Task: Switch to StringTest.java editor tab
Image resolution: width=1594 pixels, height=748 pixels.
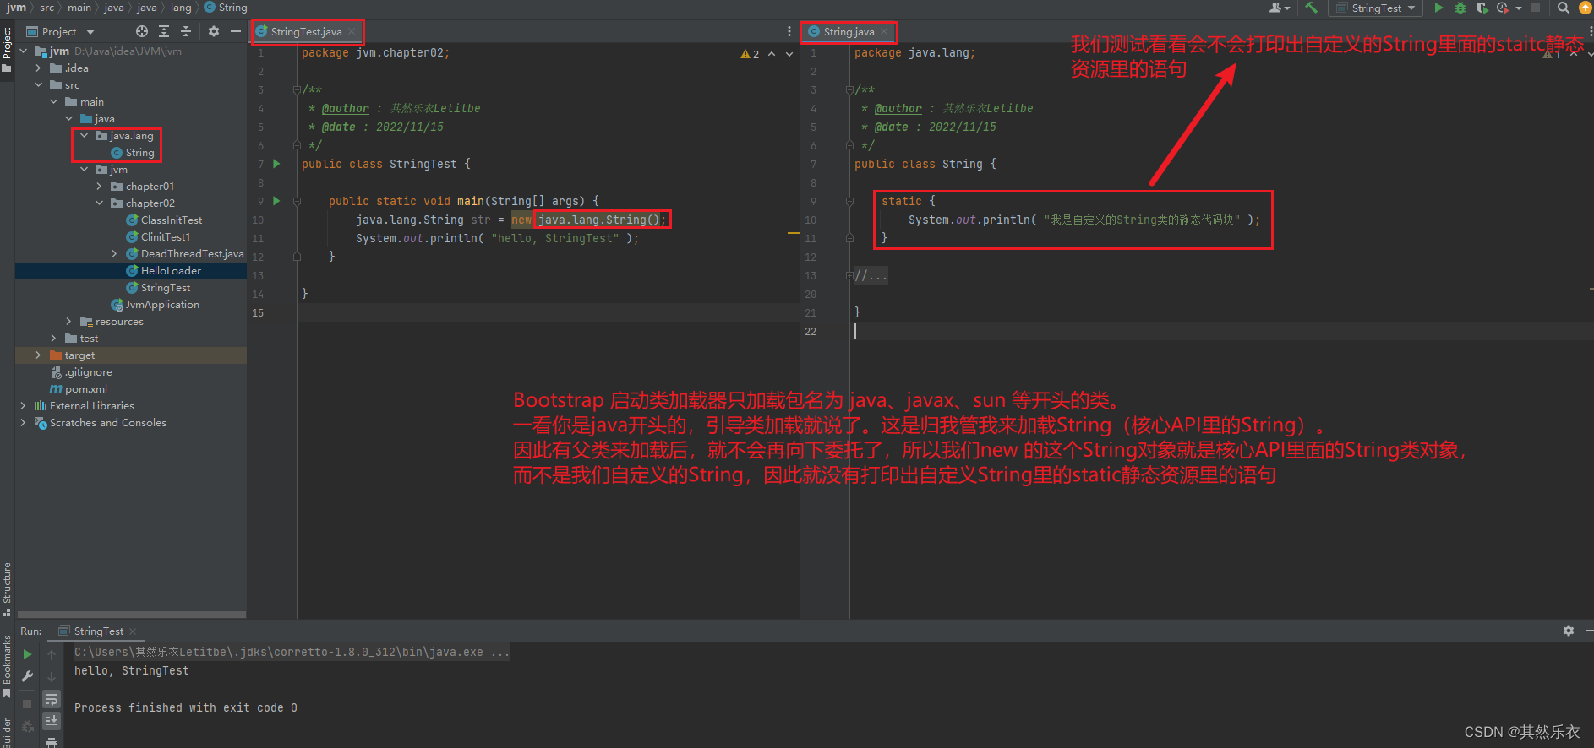Action: click(x=306, y=31)
